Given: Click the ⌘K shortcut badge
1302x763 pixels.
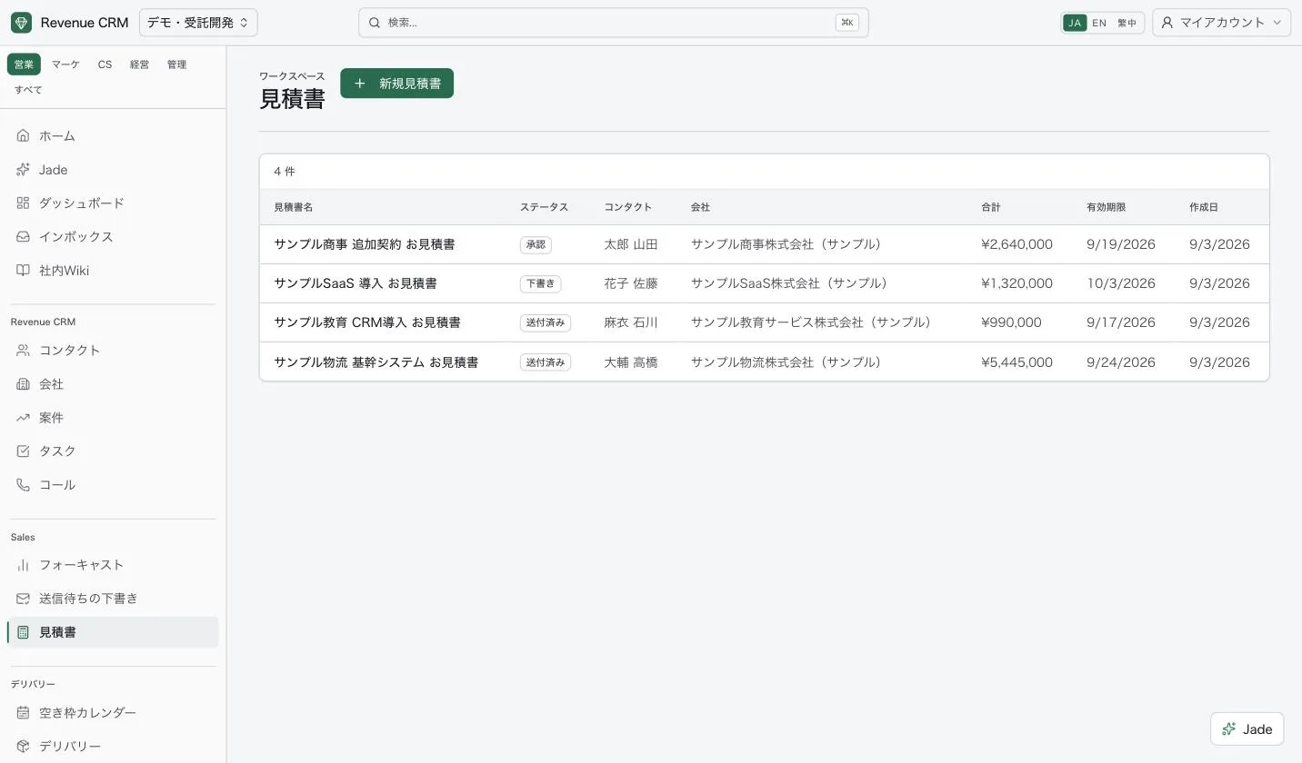Looking at the screenshot, I should coord(846,23).
